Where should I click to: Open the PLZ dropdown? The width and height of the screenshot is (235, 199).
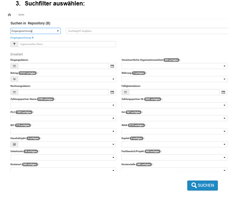tap(113, 118)
